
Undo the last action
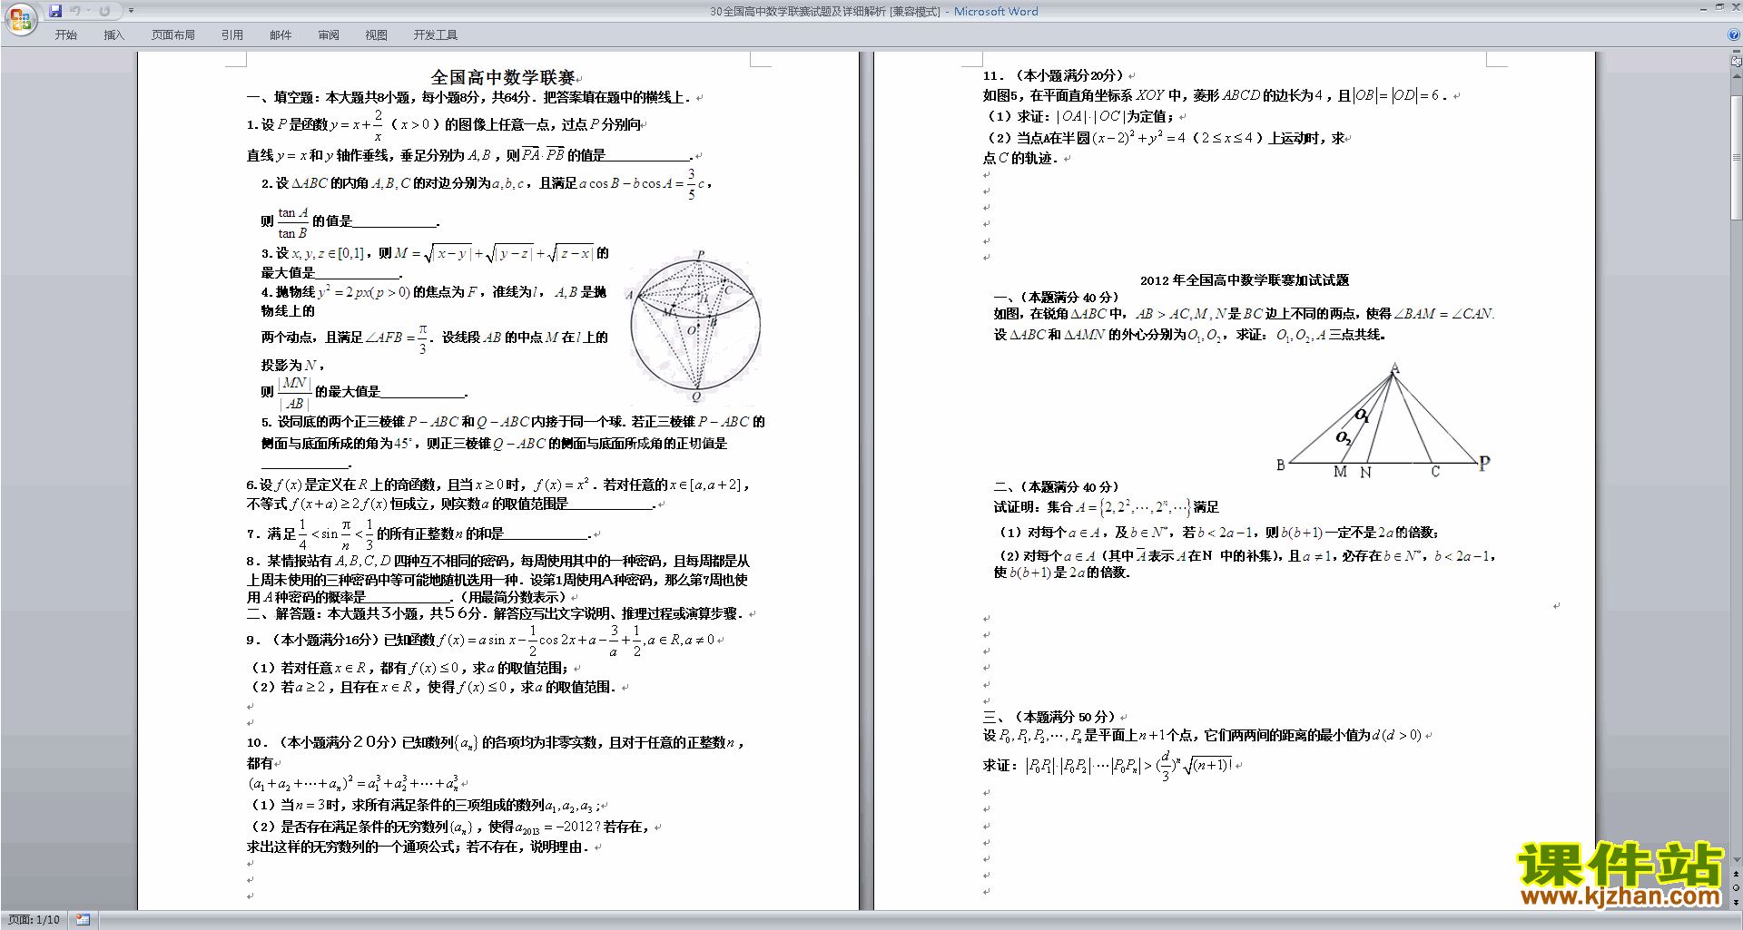tap(74, 11)
